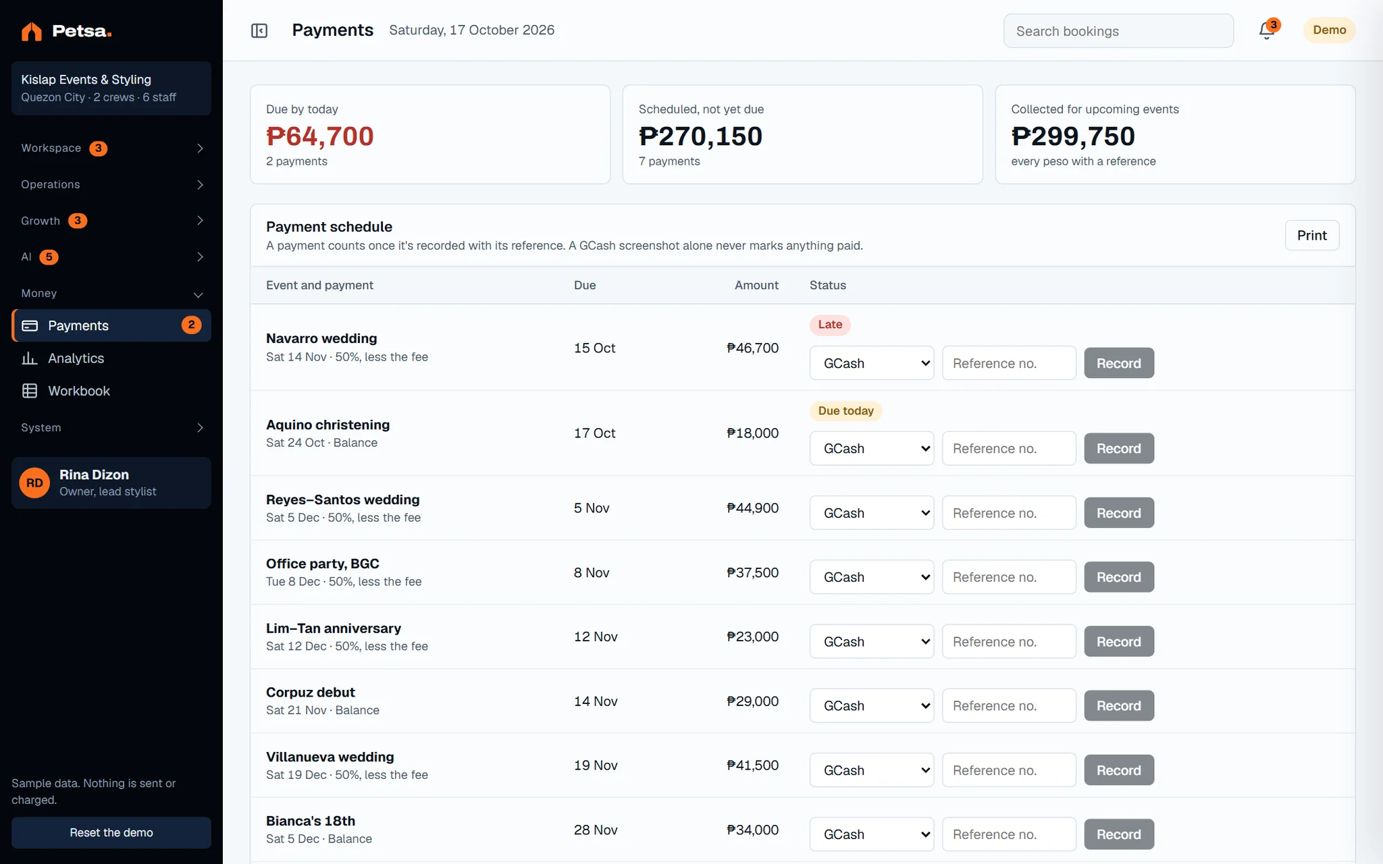The image size is (1383, 864).
Task: Open payment method dropdown for Aquino christening
Action: [872, 448]
